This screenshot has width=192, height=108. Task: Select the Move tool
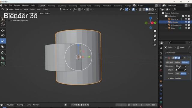tap(3, 30)
